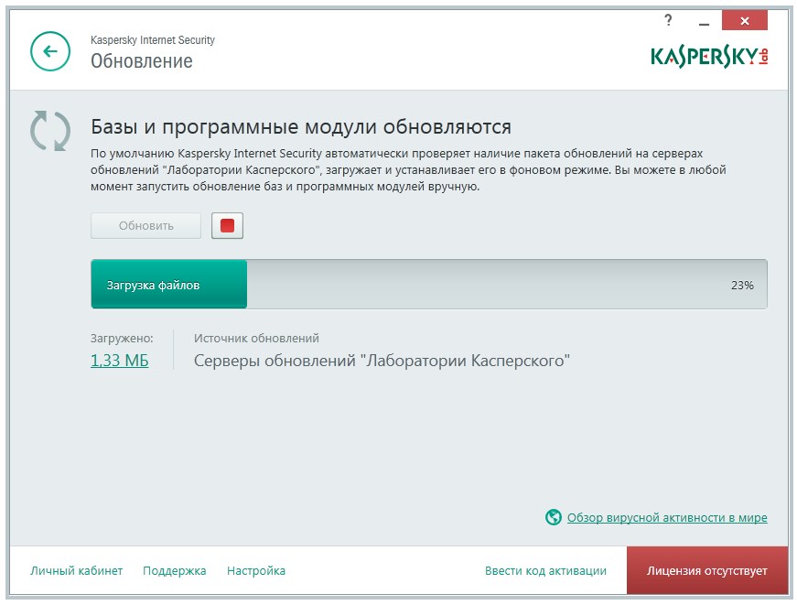Click Серверы обновлений "Лаборатории Касперского" text
Screen dimensions: 797x605
(382, 361)
